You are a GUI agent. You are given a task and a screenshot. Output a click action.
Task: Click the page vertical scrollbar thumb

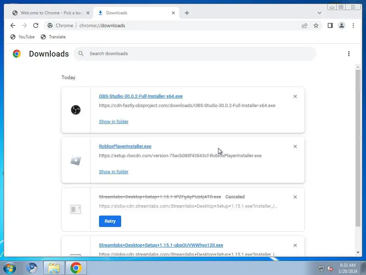point(358,148)
